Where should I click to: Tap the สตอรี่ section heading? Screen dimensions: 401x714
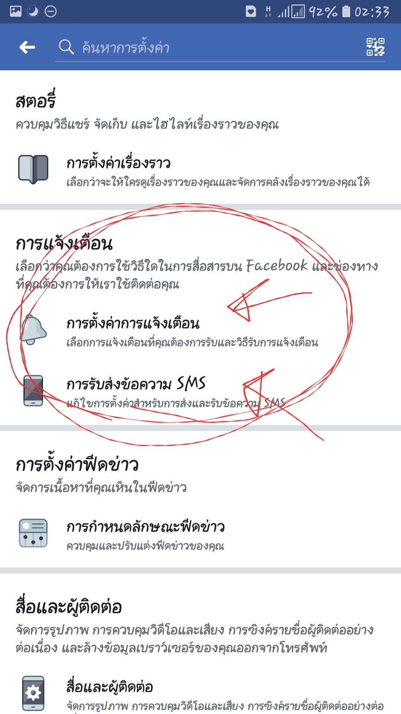point(36,100)
